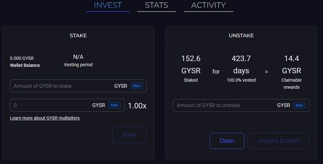323x164 pixels.
Task: Switch to the INVEST tab
Action: [x=108, y=5]
